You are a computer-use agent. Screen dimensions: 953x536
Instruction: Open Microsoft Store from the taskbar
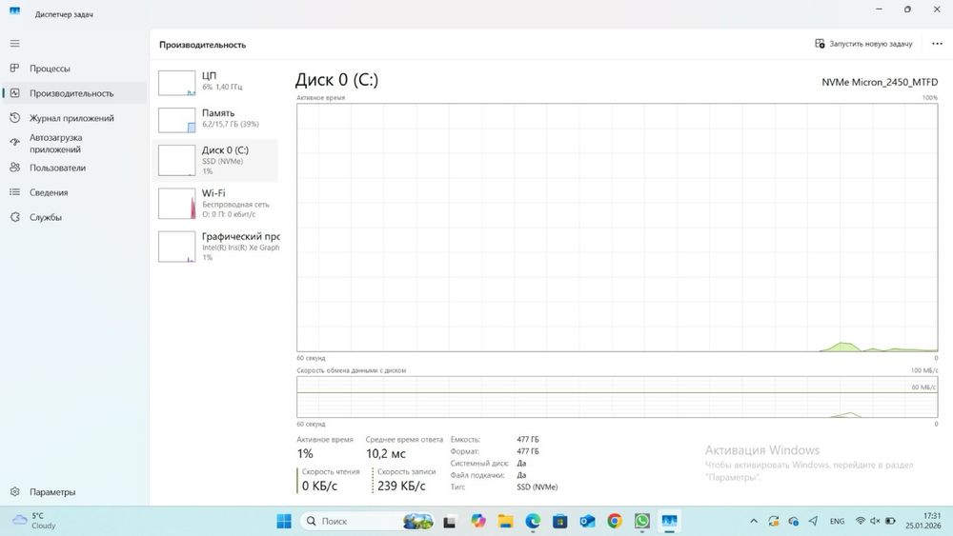(559, 521)
